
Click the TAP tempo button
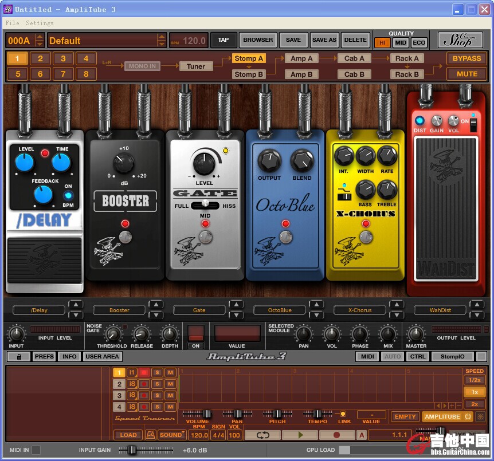click(224, 40)
